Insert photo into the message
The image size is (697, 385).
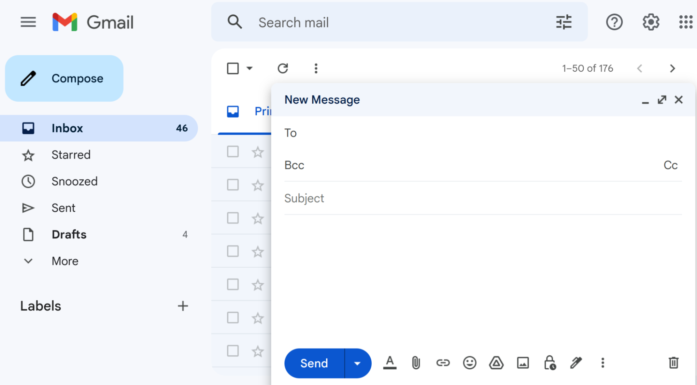(523, 363)
